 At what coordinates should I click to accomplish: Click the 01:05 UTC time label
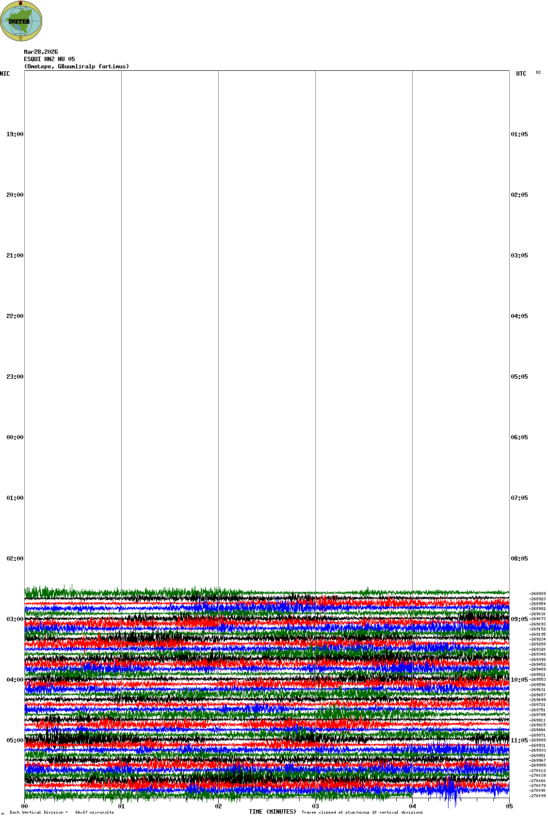tap(519, 134)
